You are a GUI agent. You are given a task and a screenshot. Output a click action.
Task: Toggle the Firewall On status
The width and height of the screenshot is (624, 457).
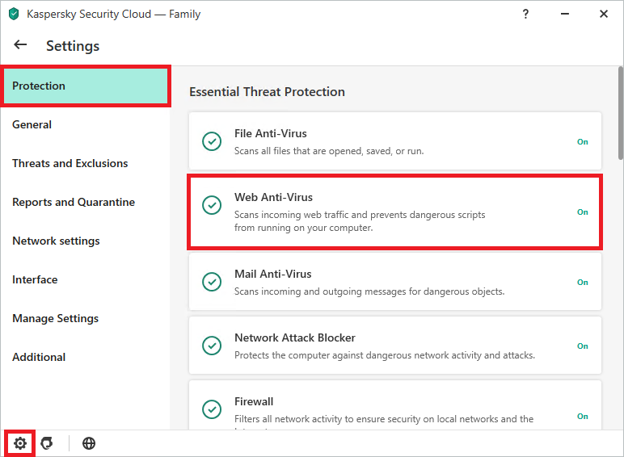(x=583, y=417)
